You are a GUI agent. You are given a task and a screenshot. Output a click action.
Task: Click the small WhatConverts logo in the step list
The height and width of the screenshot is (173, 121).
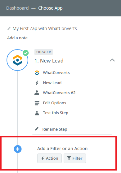coord(37,73)
